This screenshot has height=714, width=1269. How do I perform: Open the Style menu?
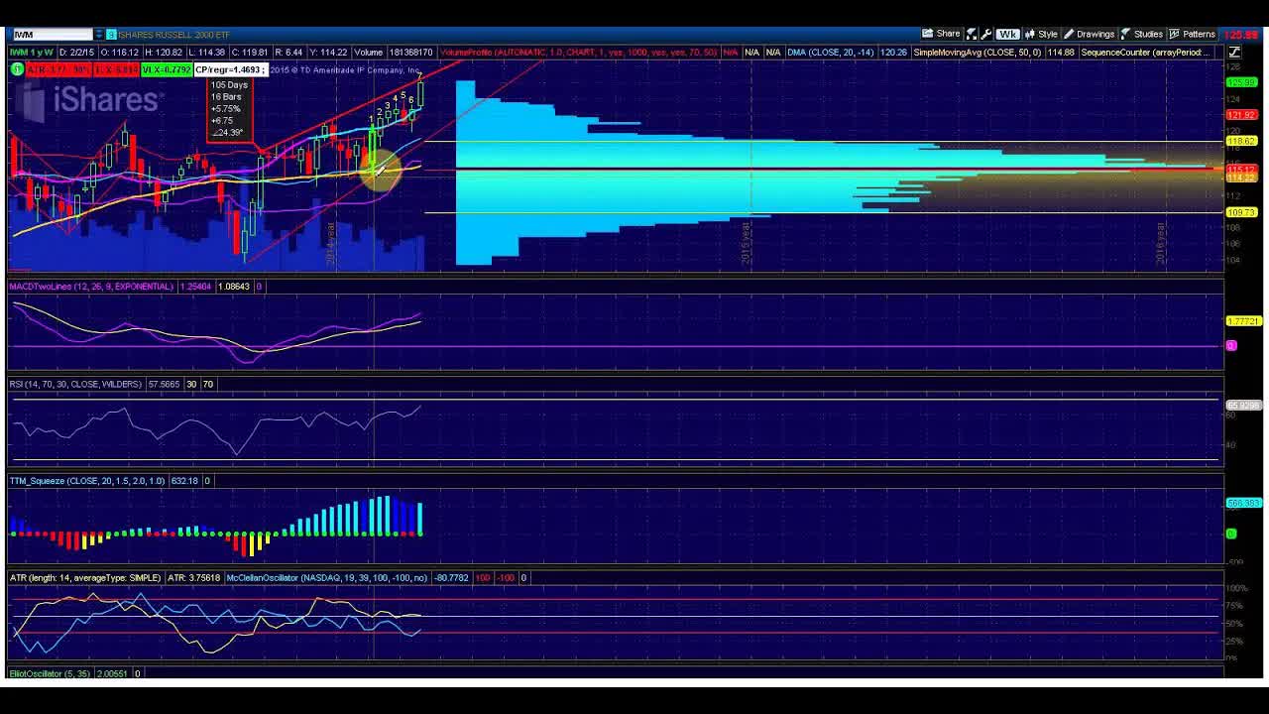pos(1041,34)
